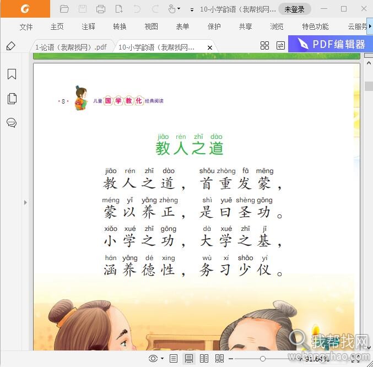Open the 特色功能 tab
This screenshot has height=367, width=373.
point(316,26)
